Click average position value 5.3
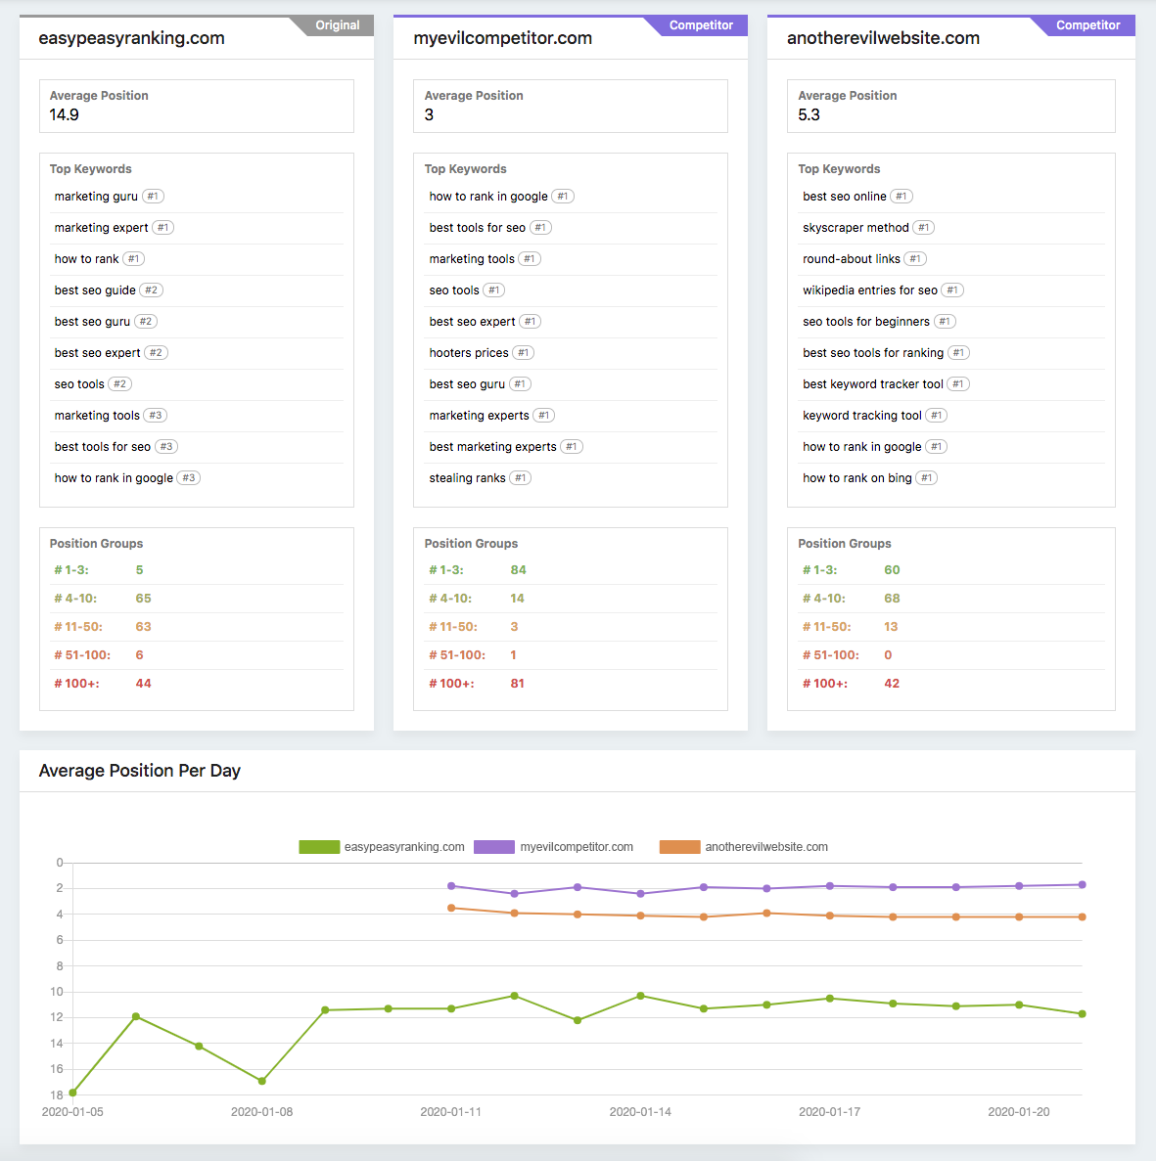 coord(809,114)
